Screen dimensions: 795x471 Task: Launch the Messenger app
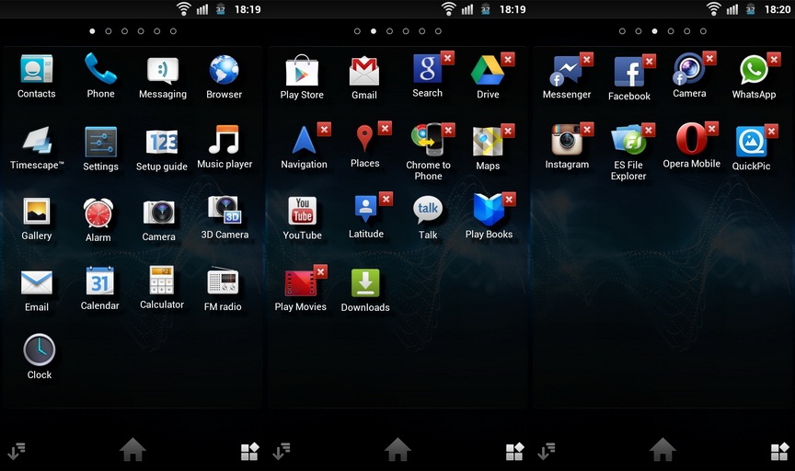566,71
